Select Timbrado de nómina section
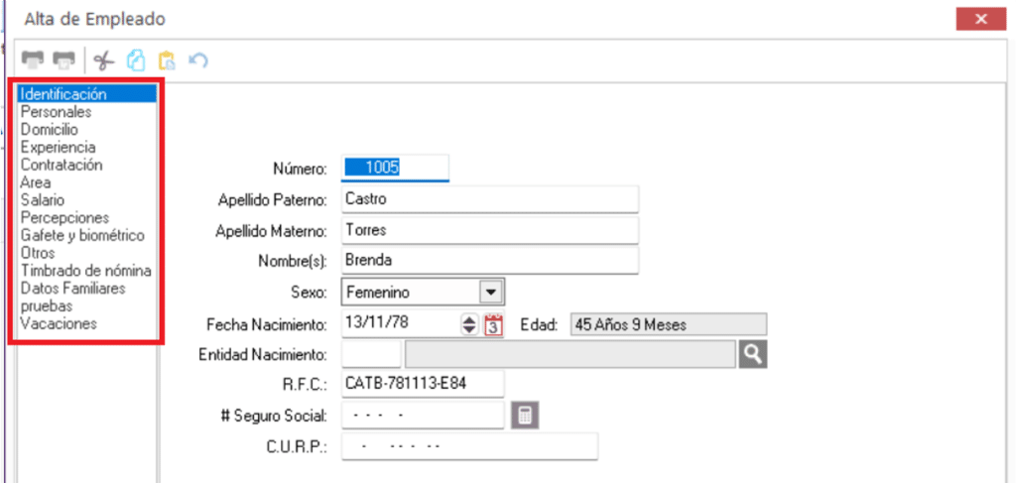The height and width of the screenshot is (483, 1016). [85, 271]
